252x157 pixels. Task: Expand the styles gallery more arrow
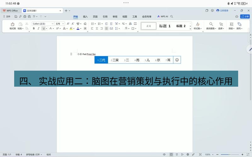point(190,29)
